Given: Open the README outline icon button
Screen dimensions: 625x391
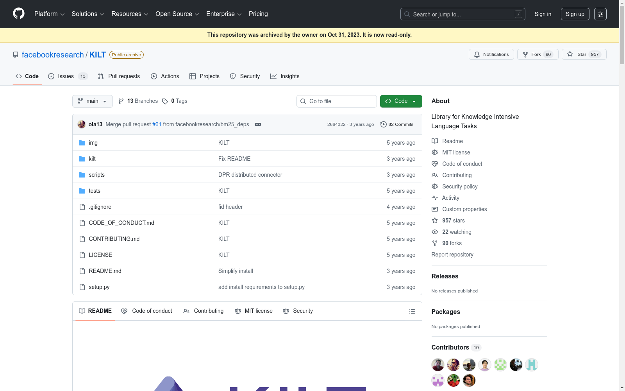Looking at the screenshot, I should click(x=412, y=311).
